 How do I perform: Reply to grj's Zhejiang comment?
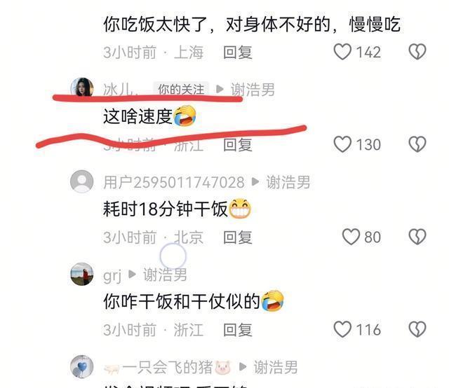point(238,330)
